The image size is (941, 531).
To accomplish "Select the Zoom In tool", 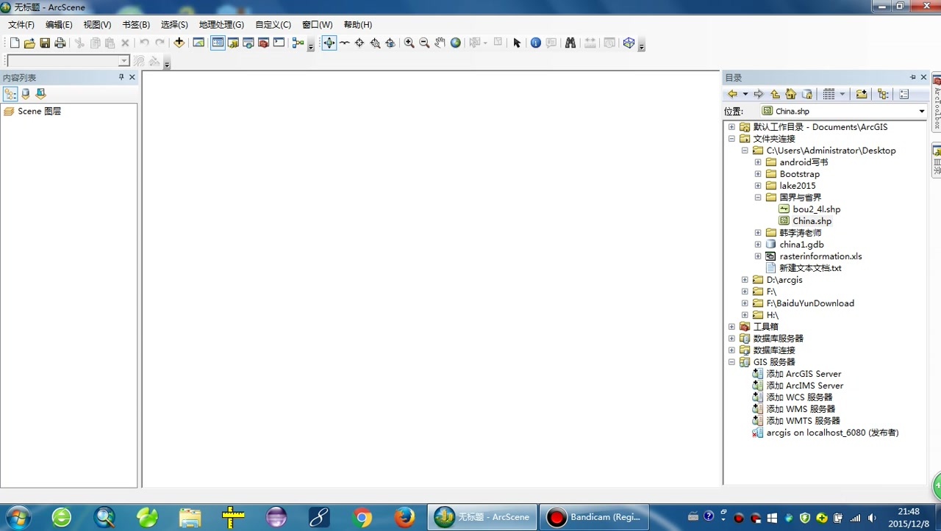I will tap(409, 43).
